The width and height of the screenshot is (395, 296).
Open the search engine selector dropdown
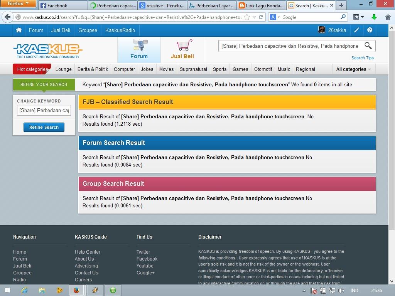[275, 17]
